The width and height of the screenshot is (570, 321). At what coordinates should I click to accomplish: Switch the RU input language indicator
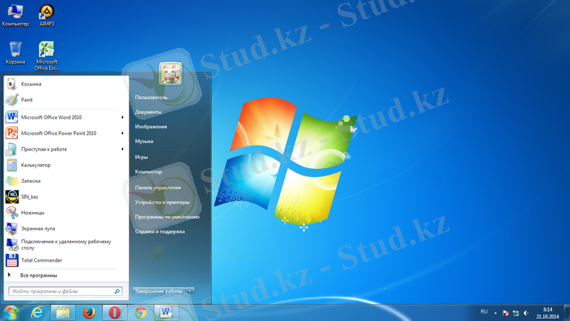(484, 312)
